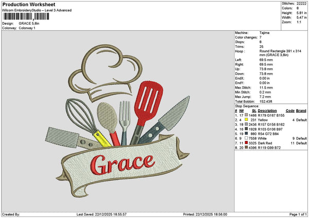The width and height of the screenshot is (309, 218).
Task: Select the Colors count value '8'
Action: [x=298, y=8]
